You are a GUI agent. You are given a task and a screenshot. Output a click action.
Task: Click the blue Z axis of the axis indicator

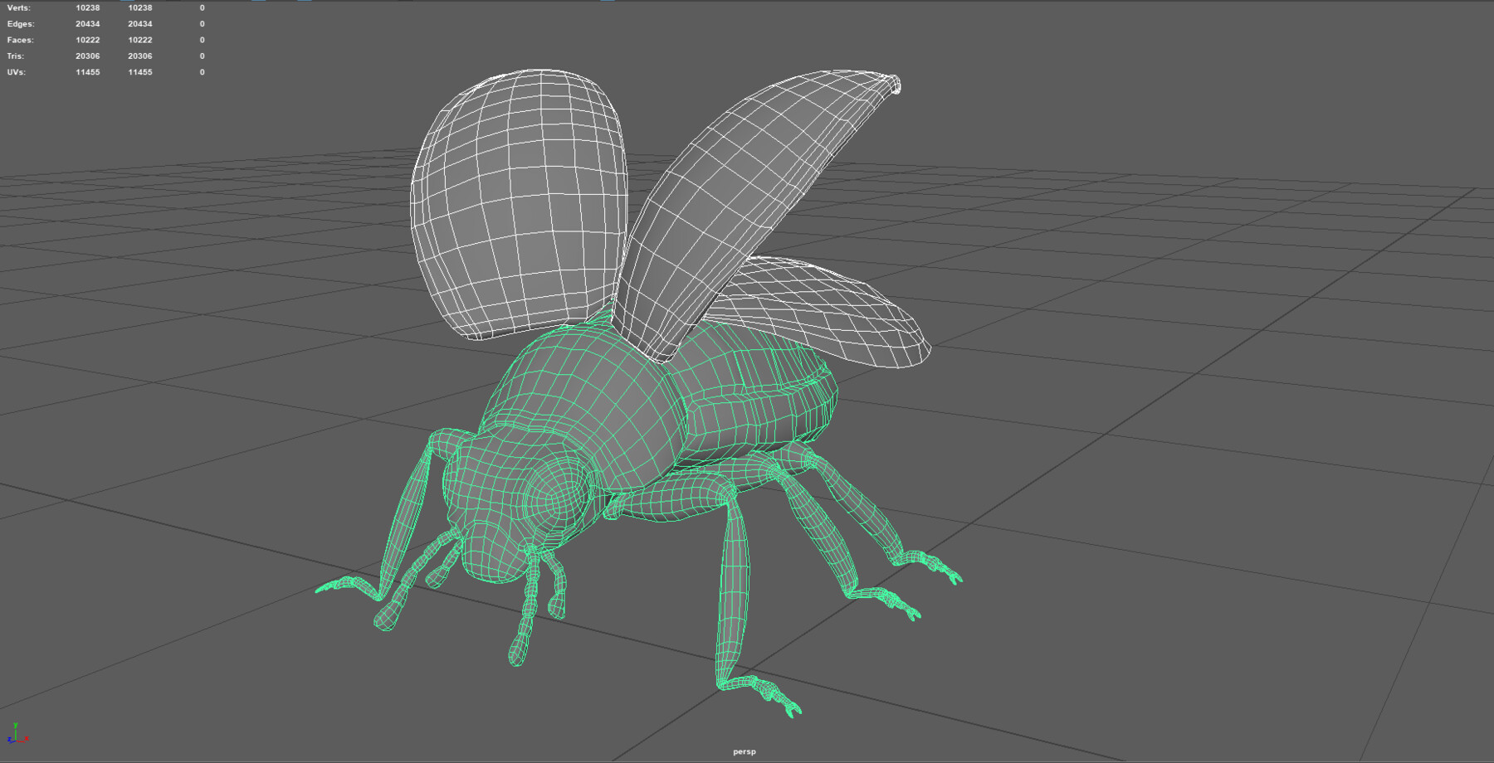(10, 741)
